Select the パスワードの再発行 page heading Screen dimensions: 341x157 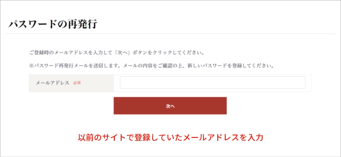click(52, 25)
